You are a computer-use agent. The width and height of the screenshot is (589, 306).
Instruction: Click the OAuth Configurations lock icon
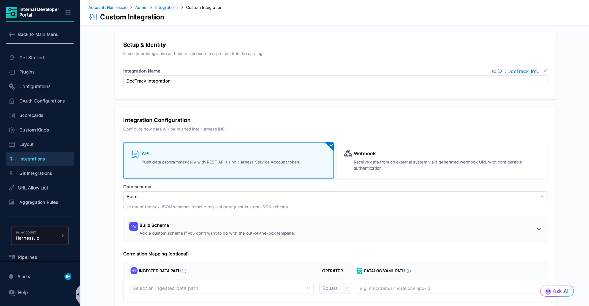click(12, 101)
